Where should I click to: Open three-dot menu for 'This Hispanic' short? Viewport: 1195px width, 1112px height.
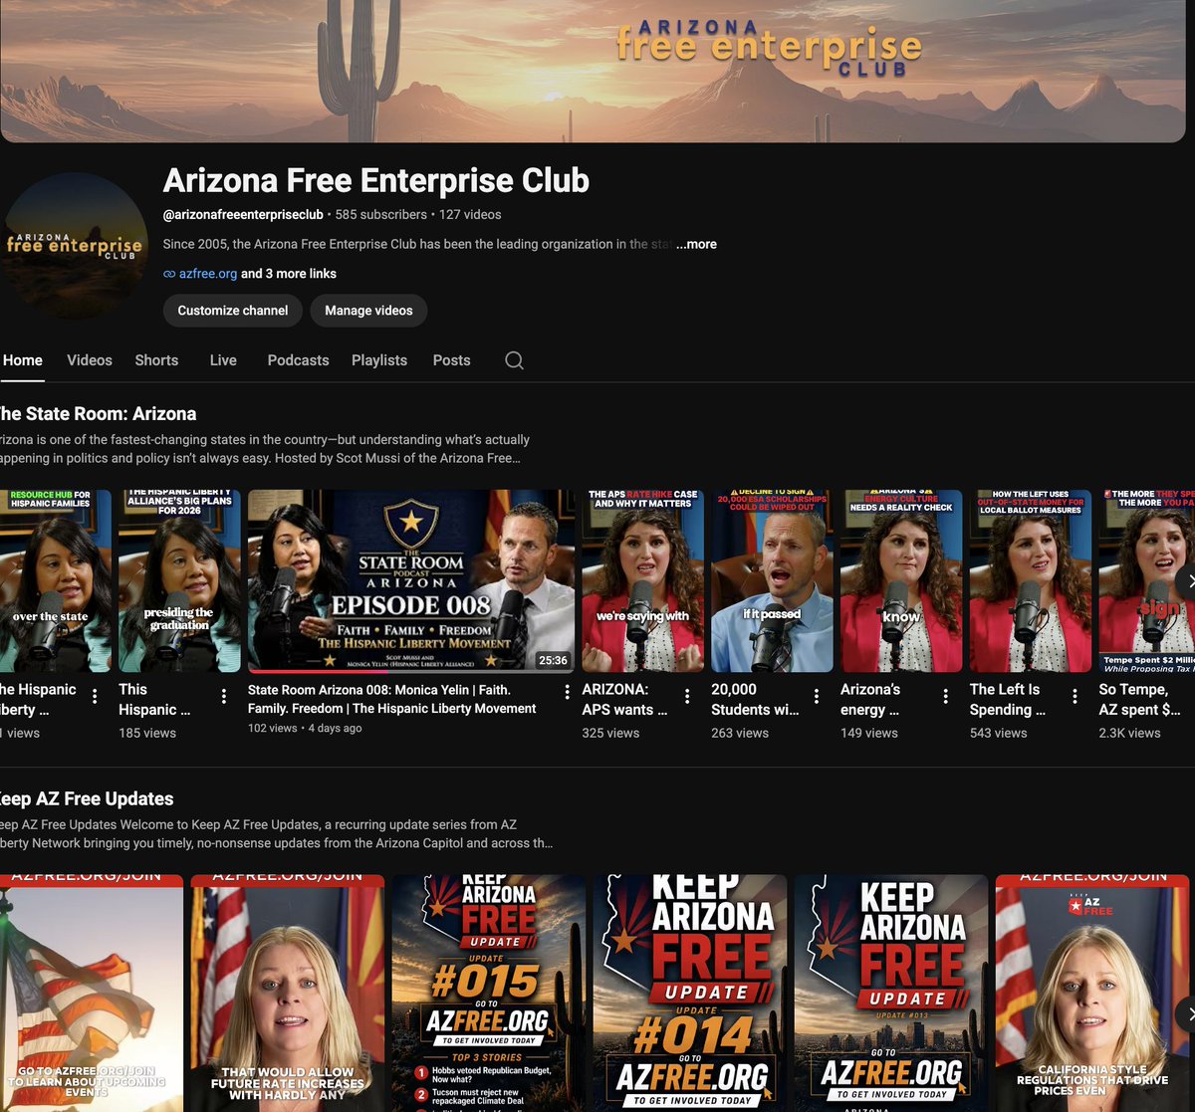click(x=224, y=697)
